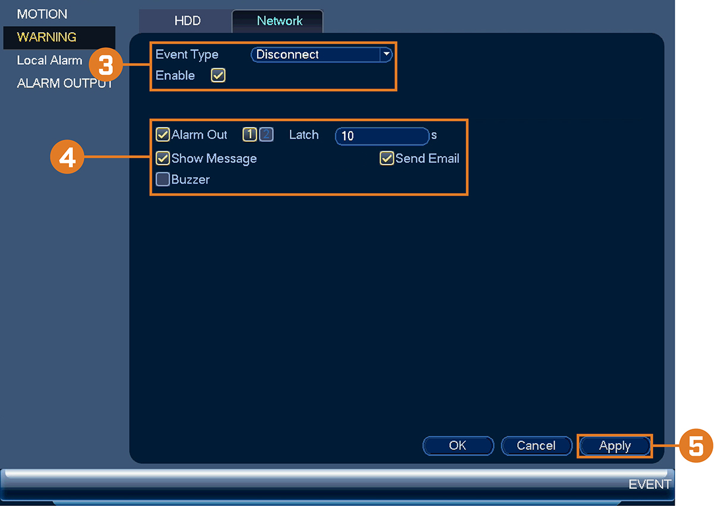The image size is (714, 506).
Task: Select alarm output channel 1
Action: (249, 135)
